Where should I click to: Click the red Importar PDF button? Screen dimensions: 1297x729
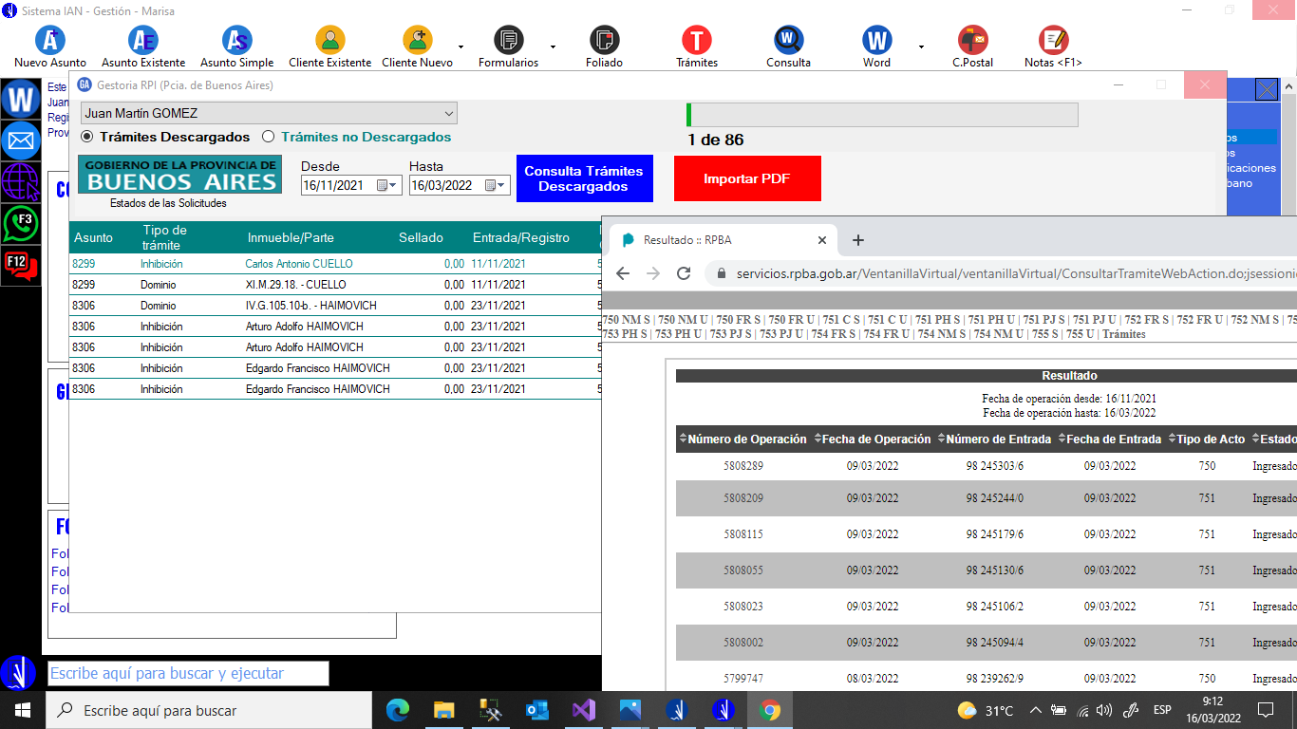pos(746,178)
